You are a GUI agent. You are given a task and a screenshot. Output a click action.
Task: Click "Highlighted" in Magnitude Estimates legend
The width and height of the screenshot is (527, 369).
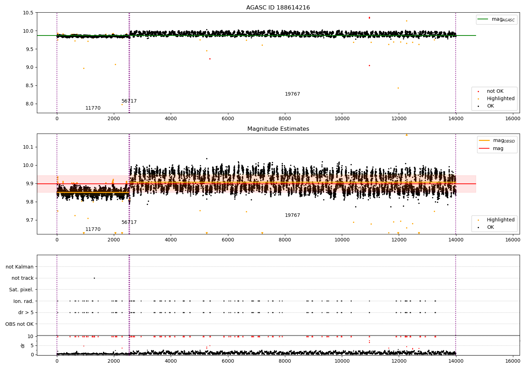coord(500,220)
